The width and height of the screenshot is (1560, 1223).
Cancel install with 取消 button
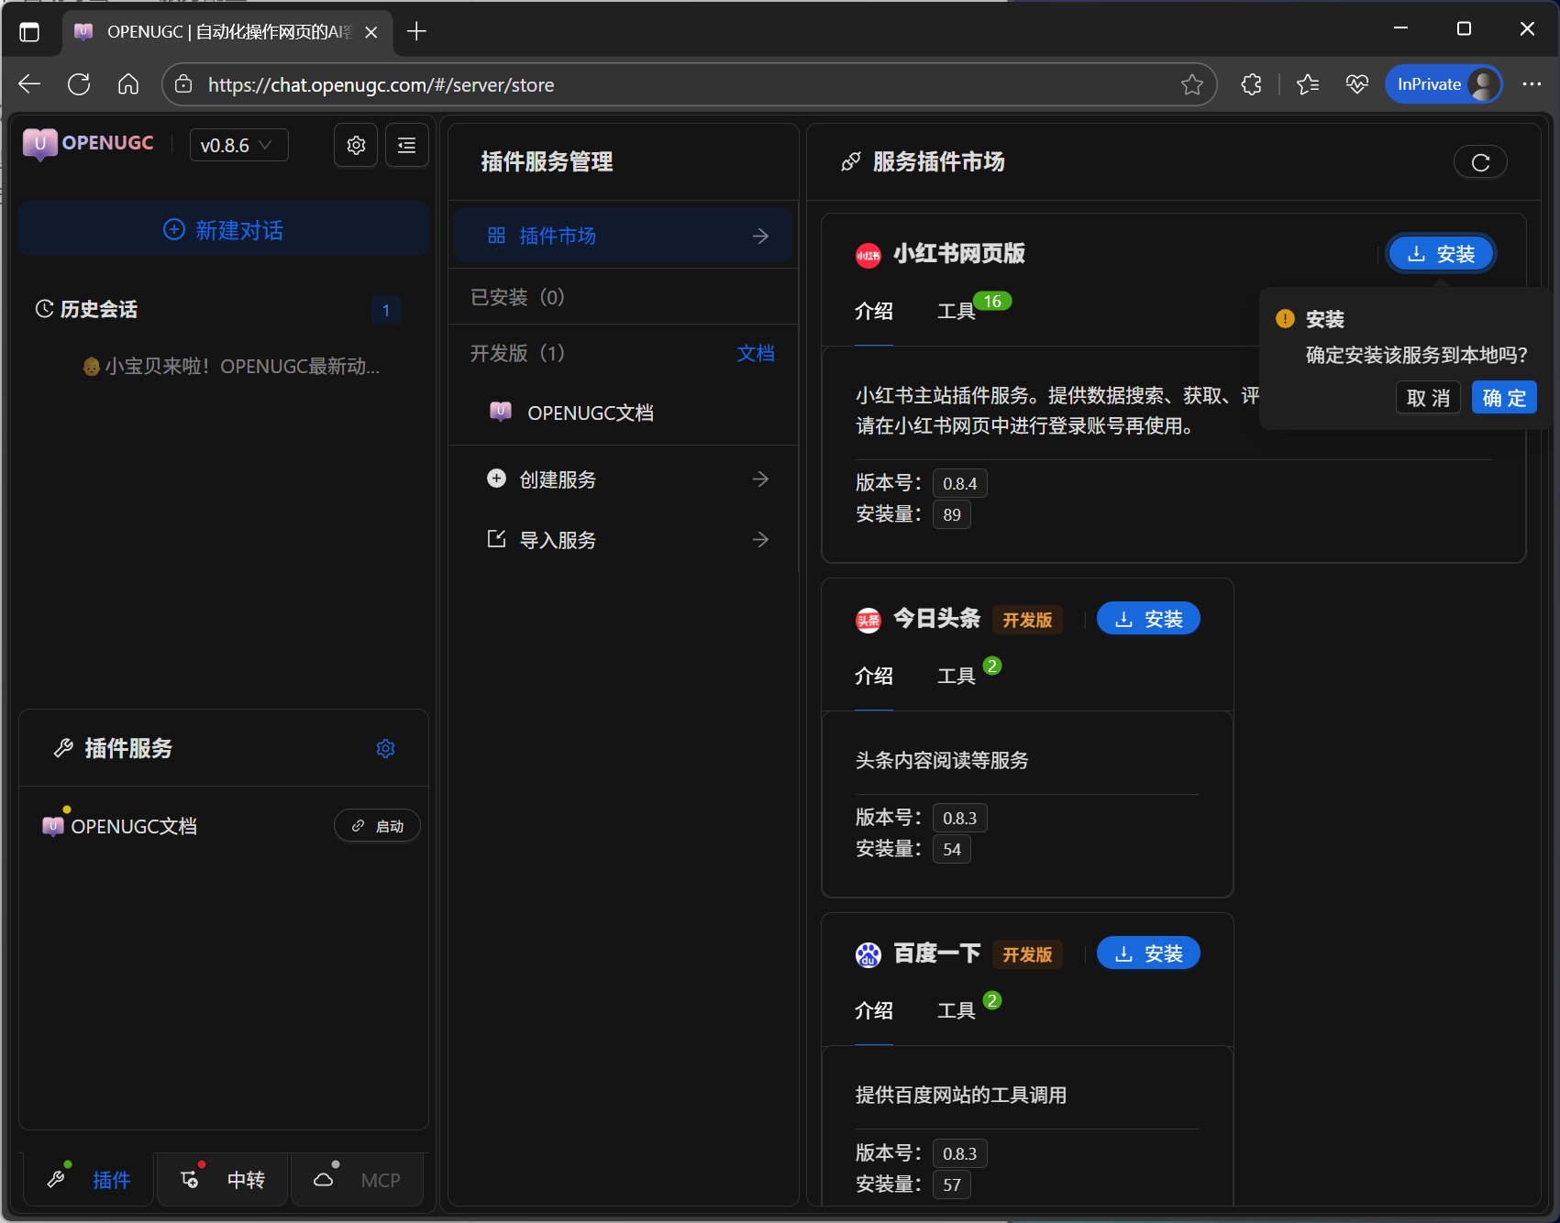pyautogui.click(x=1428, y=398)
